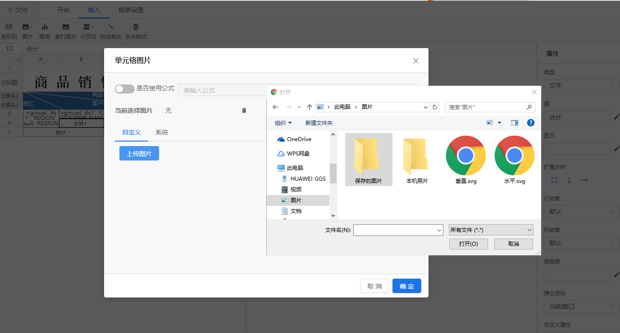Screen dimensions: 620x333
Task: Click edit pencil icon next to 超链接 field
Action: pos(617,274)
